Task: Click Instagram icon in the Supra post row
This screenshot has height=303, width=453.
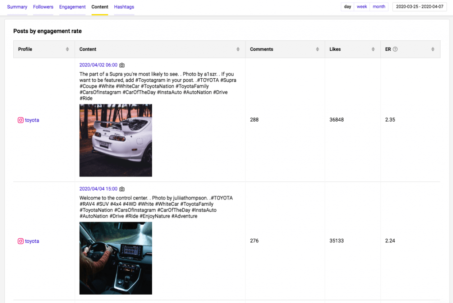Action: (20, 120)
